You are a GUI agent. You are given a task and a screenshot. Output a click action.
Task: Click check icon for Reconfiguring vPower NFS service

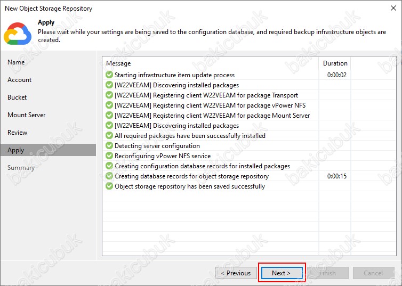[x=109, y=156]
